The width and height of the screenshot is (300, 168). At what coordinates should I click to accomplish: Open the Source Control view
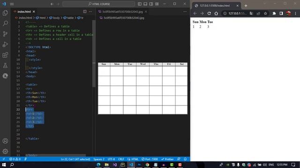pyautogui.click(x=5, y=34)
